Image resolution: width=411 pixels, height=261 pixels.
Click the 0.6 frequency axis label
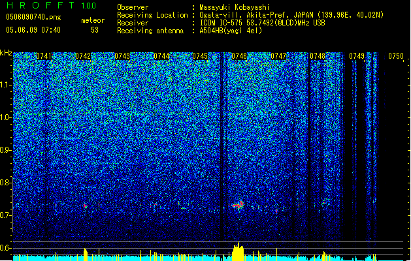click(x=6, y=248)
